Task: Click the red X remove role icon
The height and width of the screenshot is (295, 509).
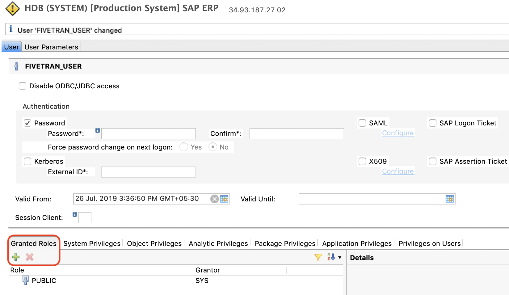Action: [30, 257]
